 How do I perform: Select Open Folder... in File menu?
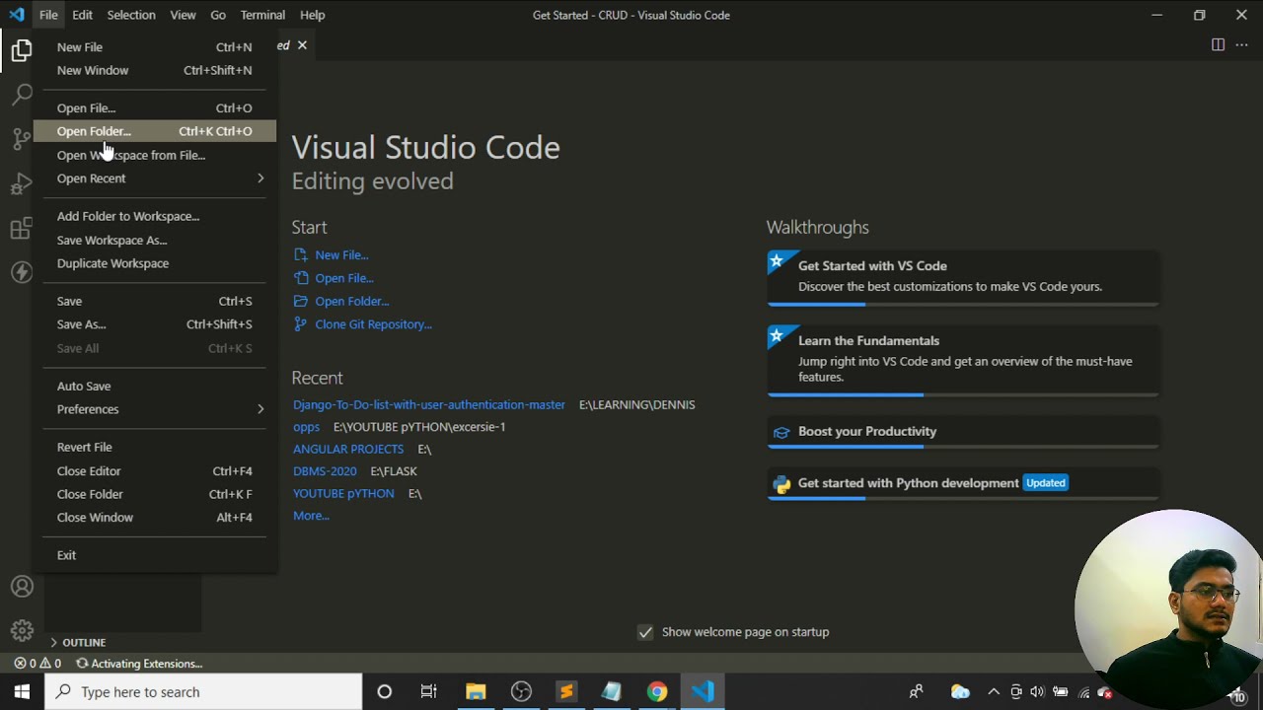click(155, 131)
